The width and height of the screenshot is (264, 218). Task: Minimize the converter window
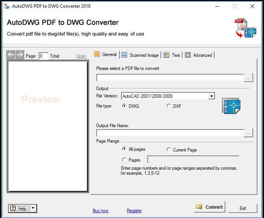(217, 7)
